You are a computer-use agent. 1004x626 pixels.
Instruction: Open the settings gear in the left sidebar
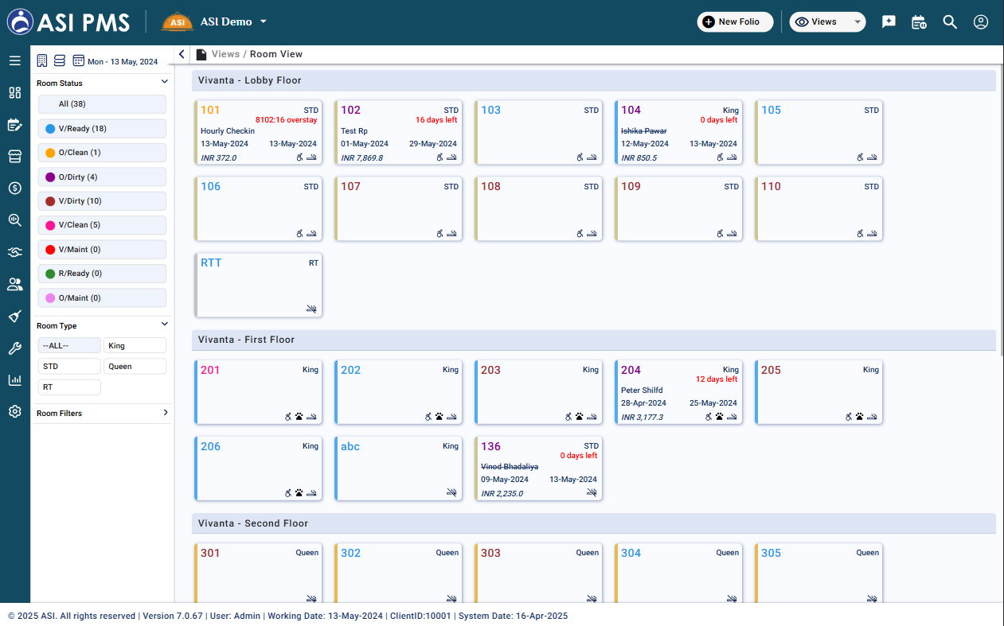pyautogui.click(x=14, y=411)
